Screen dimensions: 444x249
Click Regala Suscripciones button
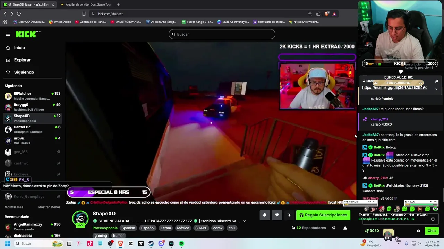coord(323,215)
